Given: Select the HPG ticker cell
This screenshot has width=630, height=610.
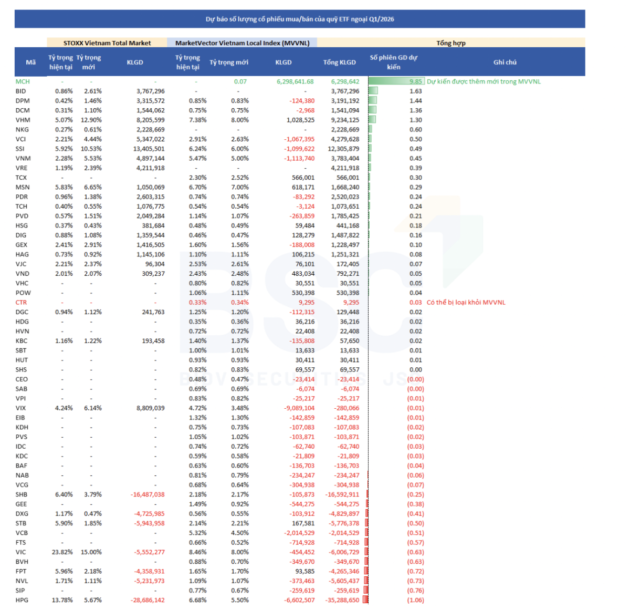Looking at the screenshot, I should click(22, 600).
